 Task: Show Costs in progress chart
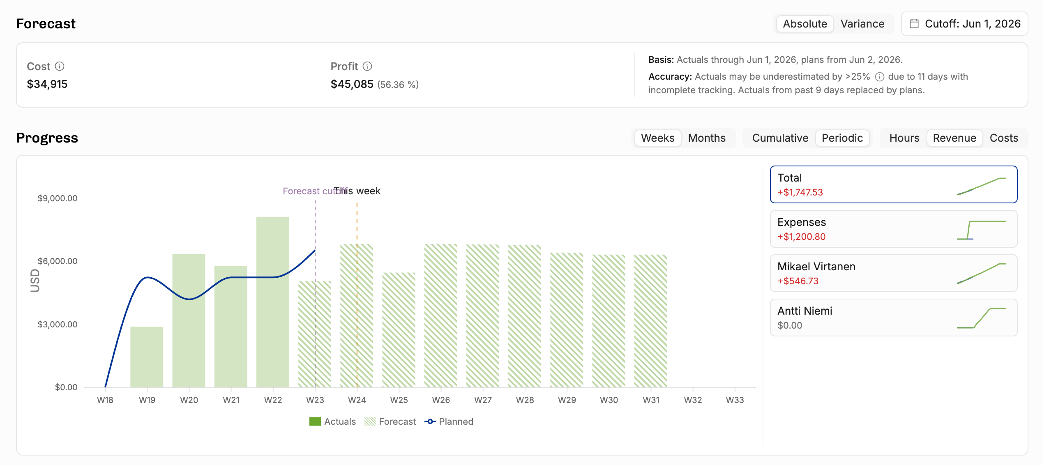(1003, 138)
